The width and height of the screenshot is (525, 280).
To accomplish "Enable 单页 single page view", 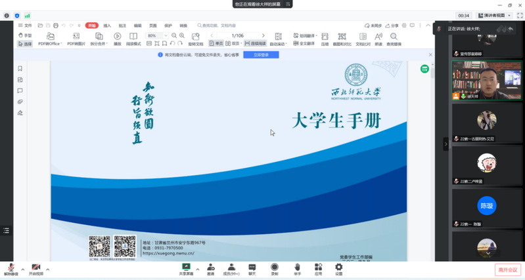I will tap(216, 43).
